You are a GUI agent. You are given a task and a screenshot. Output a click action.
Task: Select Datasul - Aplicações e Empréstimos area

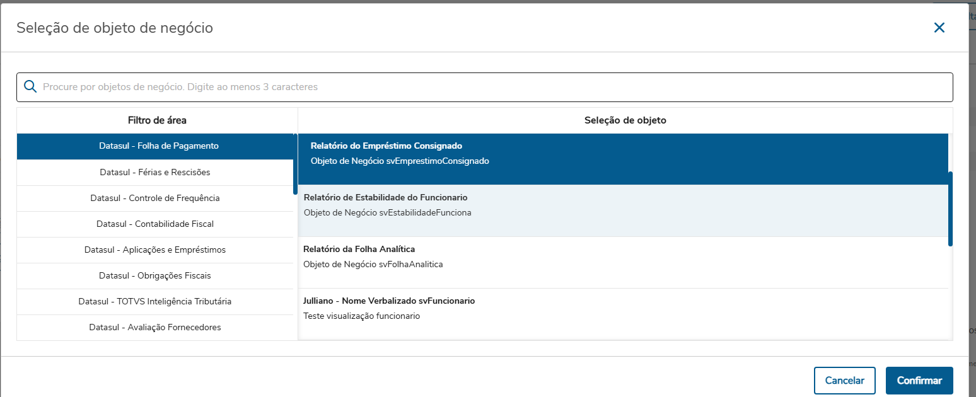(155, 250)
